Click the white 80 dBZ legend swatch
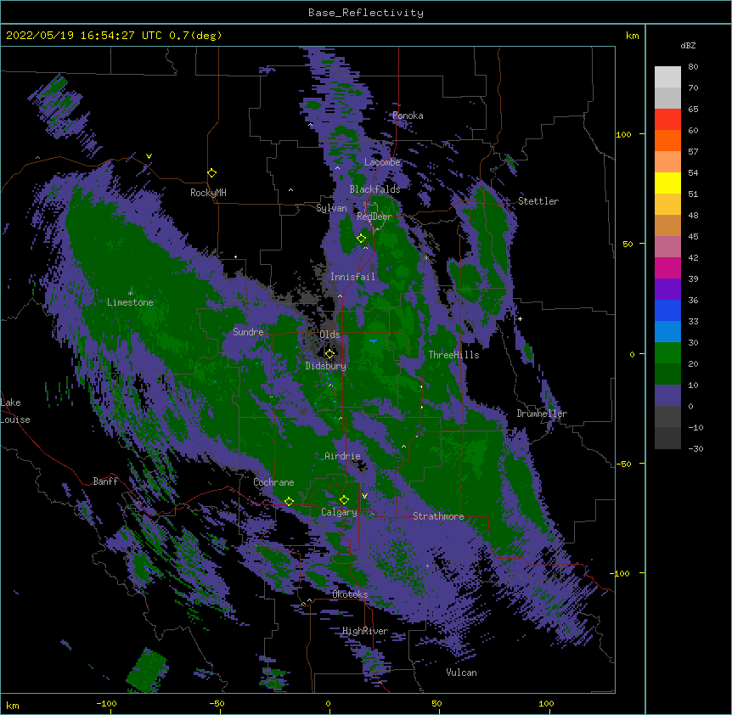Viewport: 732px width, 715px height. click(x=667, y=77)
